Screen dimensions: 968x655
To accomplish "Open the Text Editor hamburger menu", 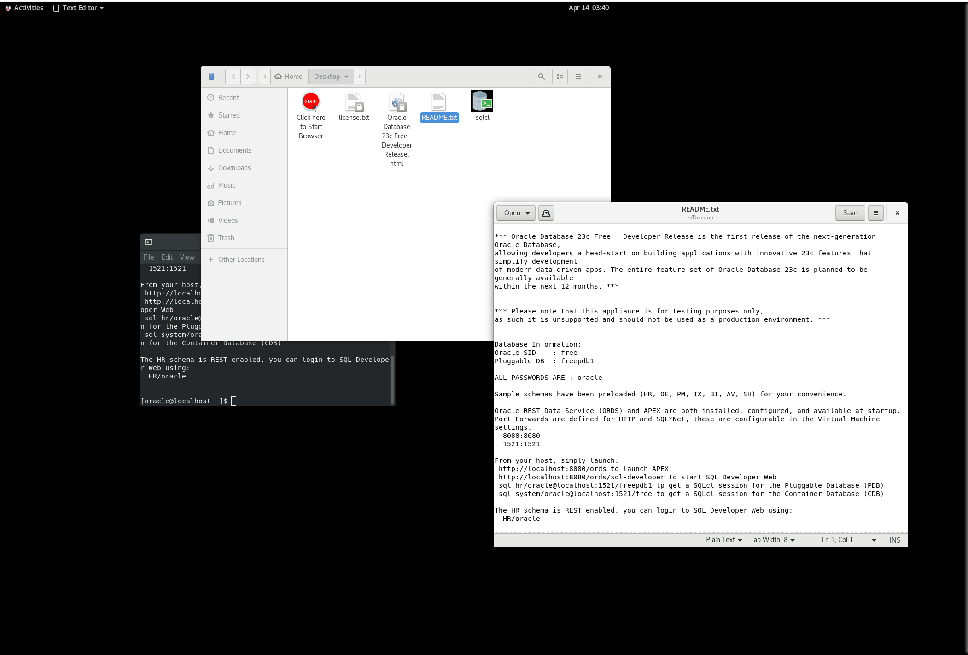I will coord(876,213).
